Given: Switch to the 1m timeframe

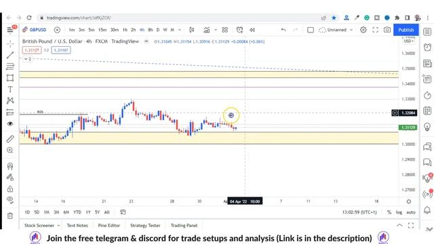Looking at the screenshot, I should pos(72,30).
